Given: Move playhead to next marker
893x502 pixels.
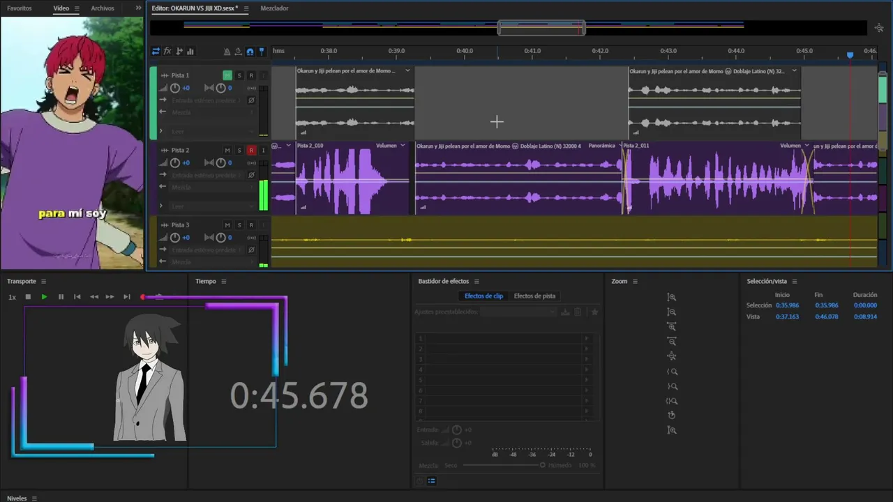Looking at the screenshot, I should coord(126,297).
